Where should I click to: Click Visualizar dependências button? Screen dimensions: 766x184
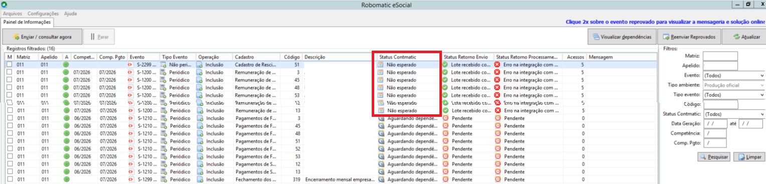(622, 37)
